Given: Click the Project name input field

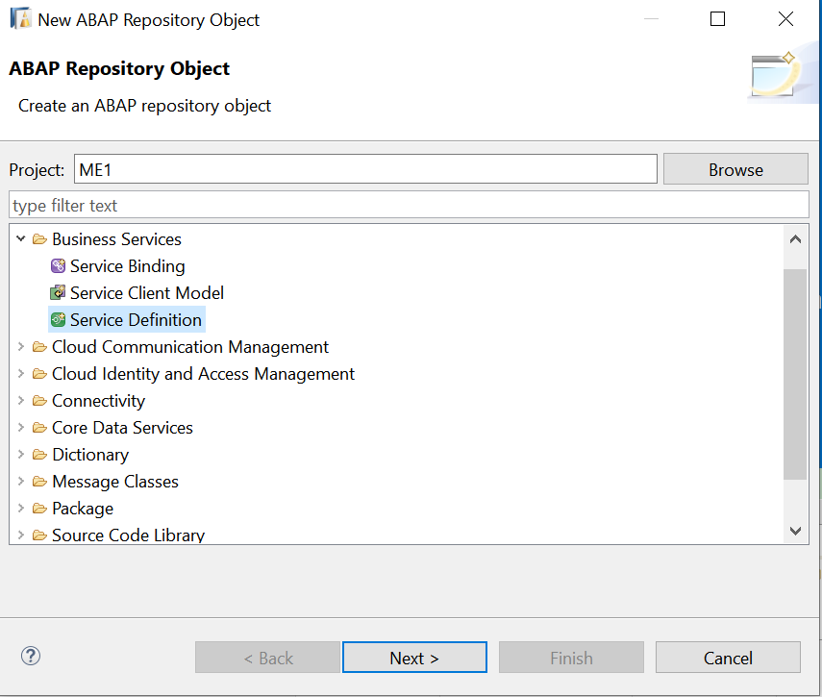Looking at the screenshot, I should click(365, 169).
